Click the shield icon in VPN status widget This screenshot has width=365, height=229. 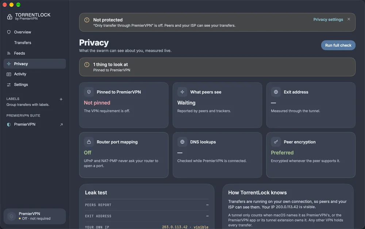click(x=11, y=216)
